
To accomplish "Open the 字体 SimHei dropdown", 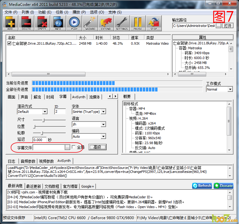I will [103, 112].
